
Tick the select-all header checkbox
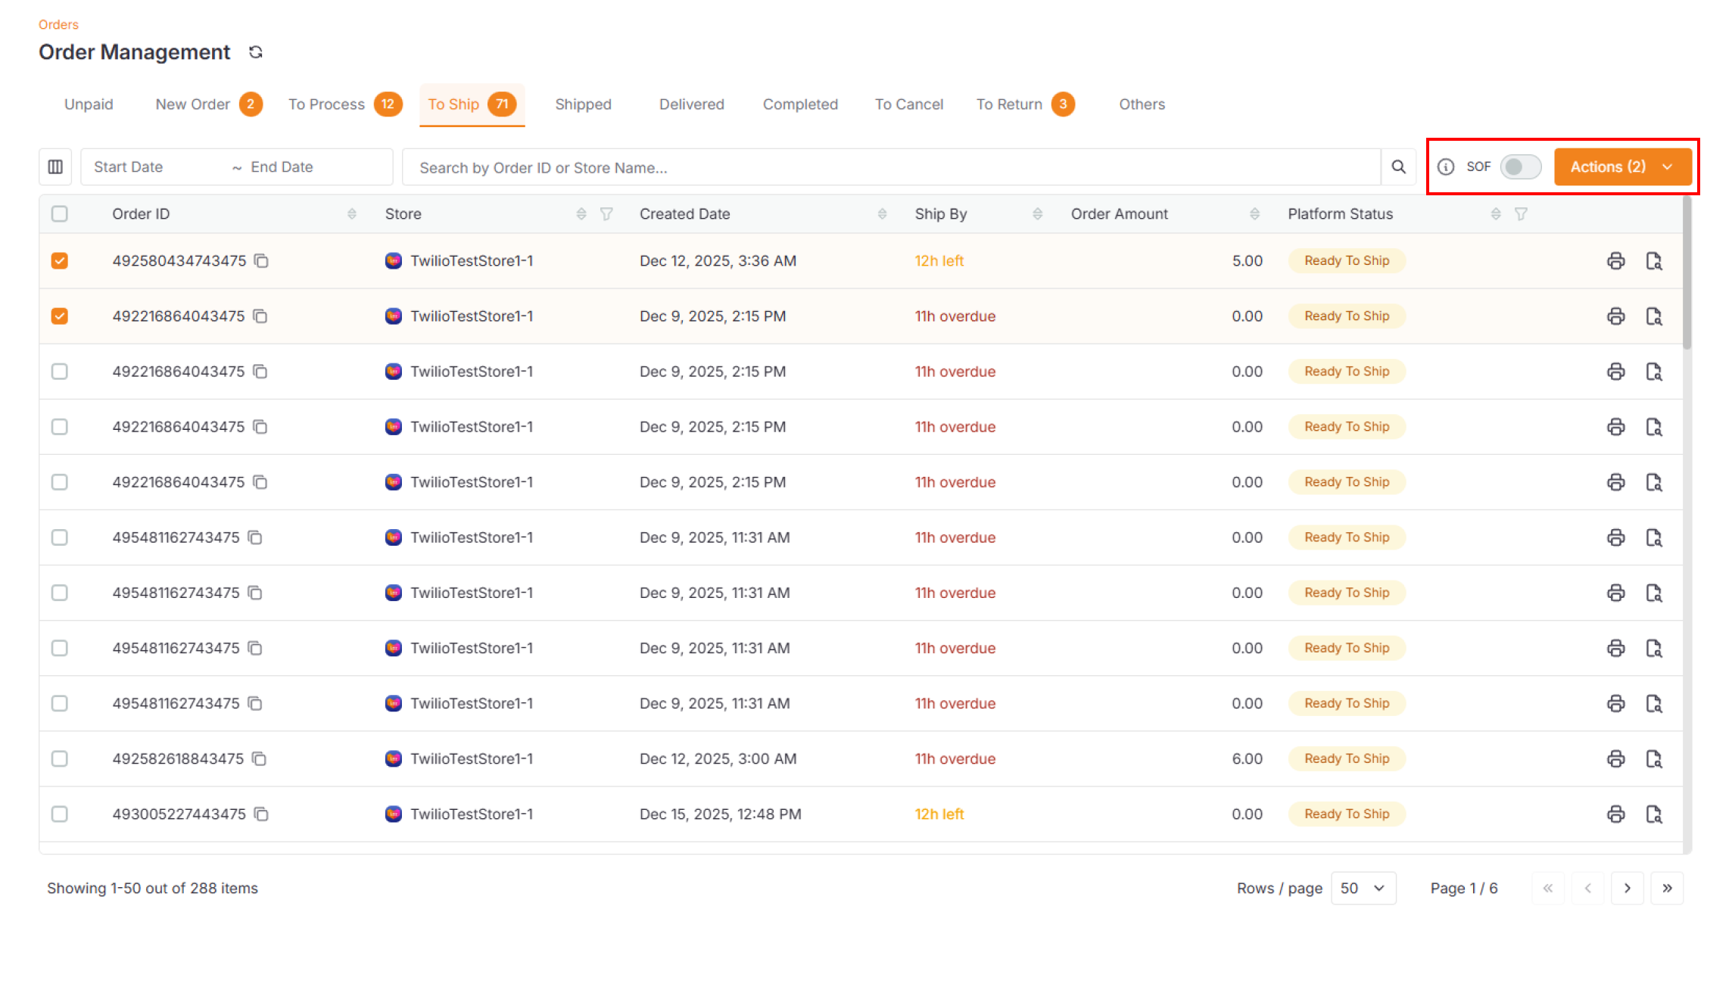(x=60, y=214)
